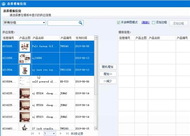This screenshot has height=136, width=190.
Task: Open the 所有分组 group dropdown
Action: [24, 23]
